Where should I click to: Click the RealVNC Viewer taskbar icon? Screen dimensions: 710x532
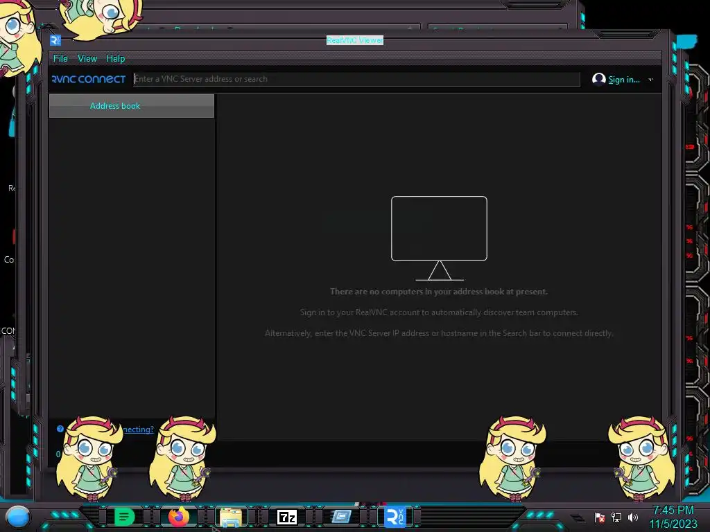coord(395,517)
